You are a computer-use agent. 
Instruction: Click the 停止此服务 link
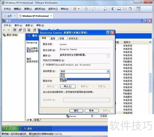pyautogui.click(x=32, y=48)
